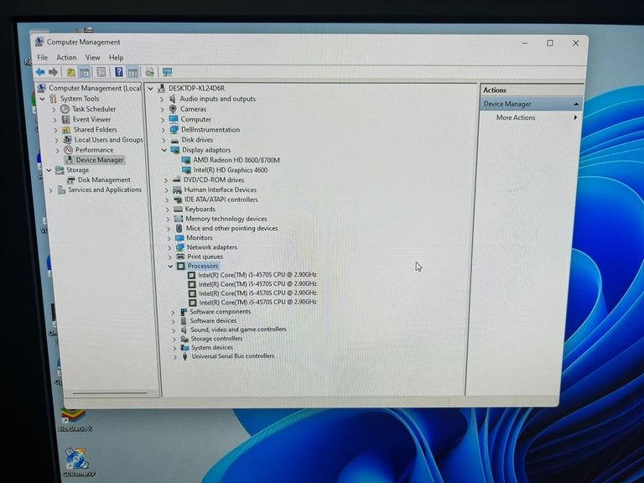Expand the Monitors category
Viewport: 644px width, 483px height.
click(169, 238)
